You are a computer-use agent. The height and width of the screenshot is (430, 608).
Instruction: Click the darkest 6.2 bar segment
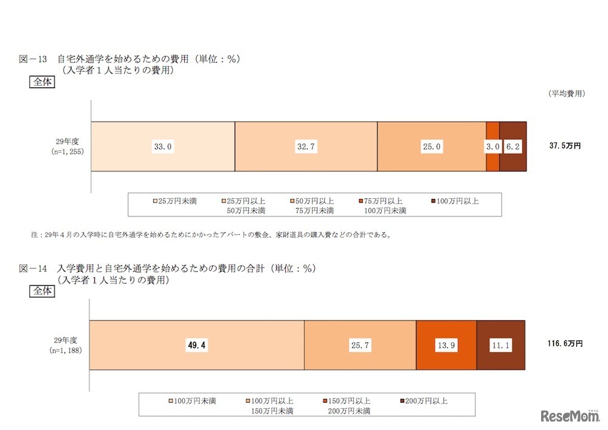pyautogui.click(x=513, y=146)
